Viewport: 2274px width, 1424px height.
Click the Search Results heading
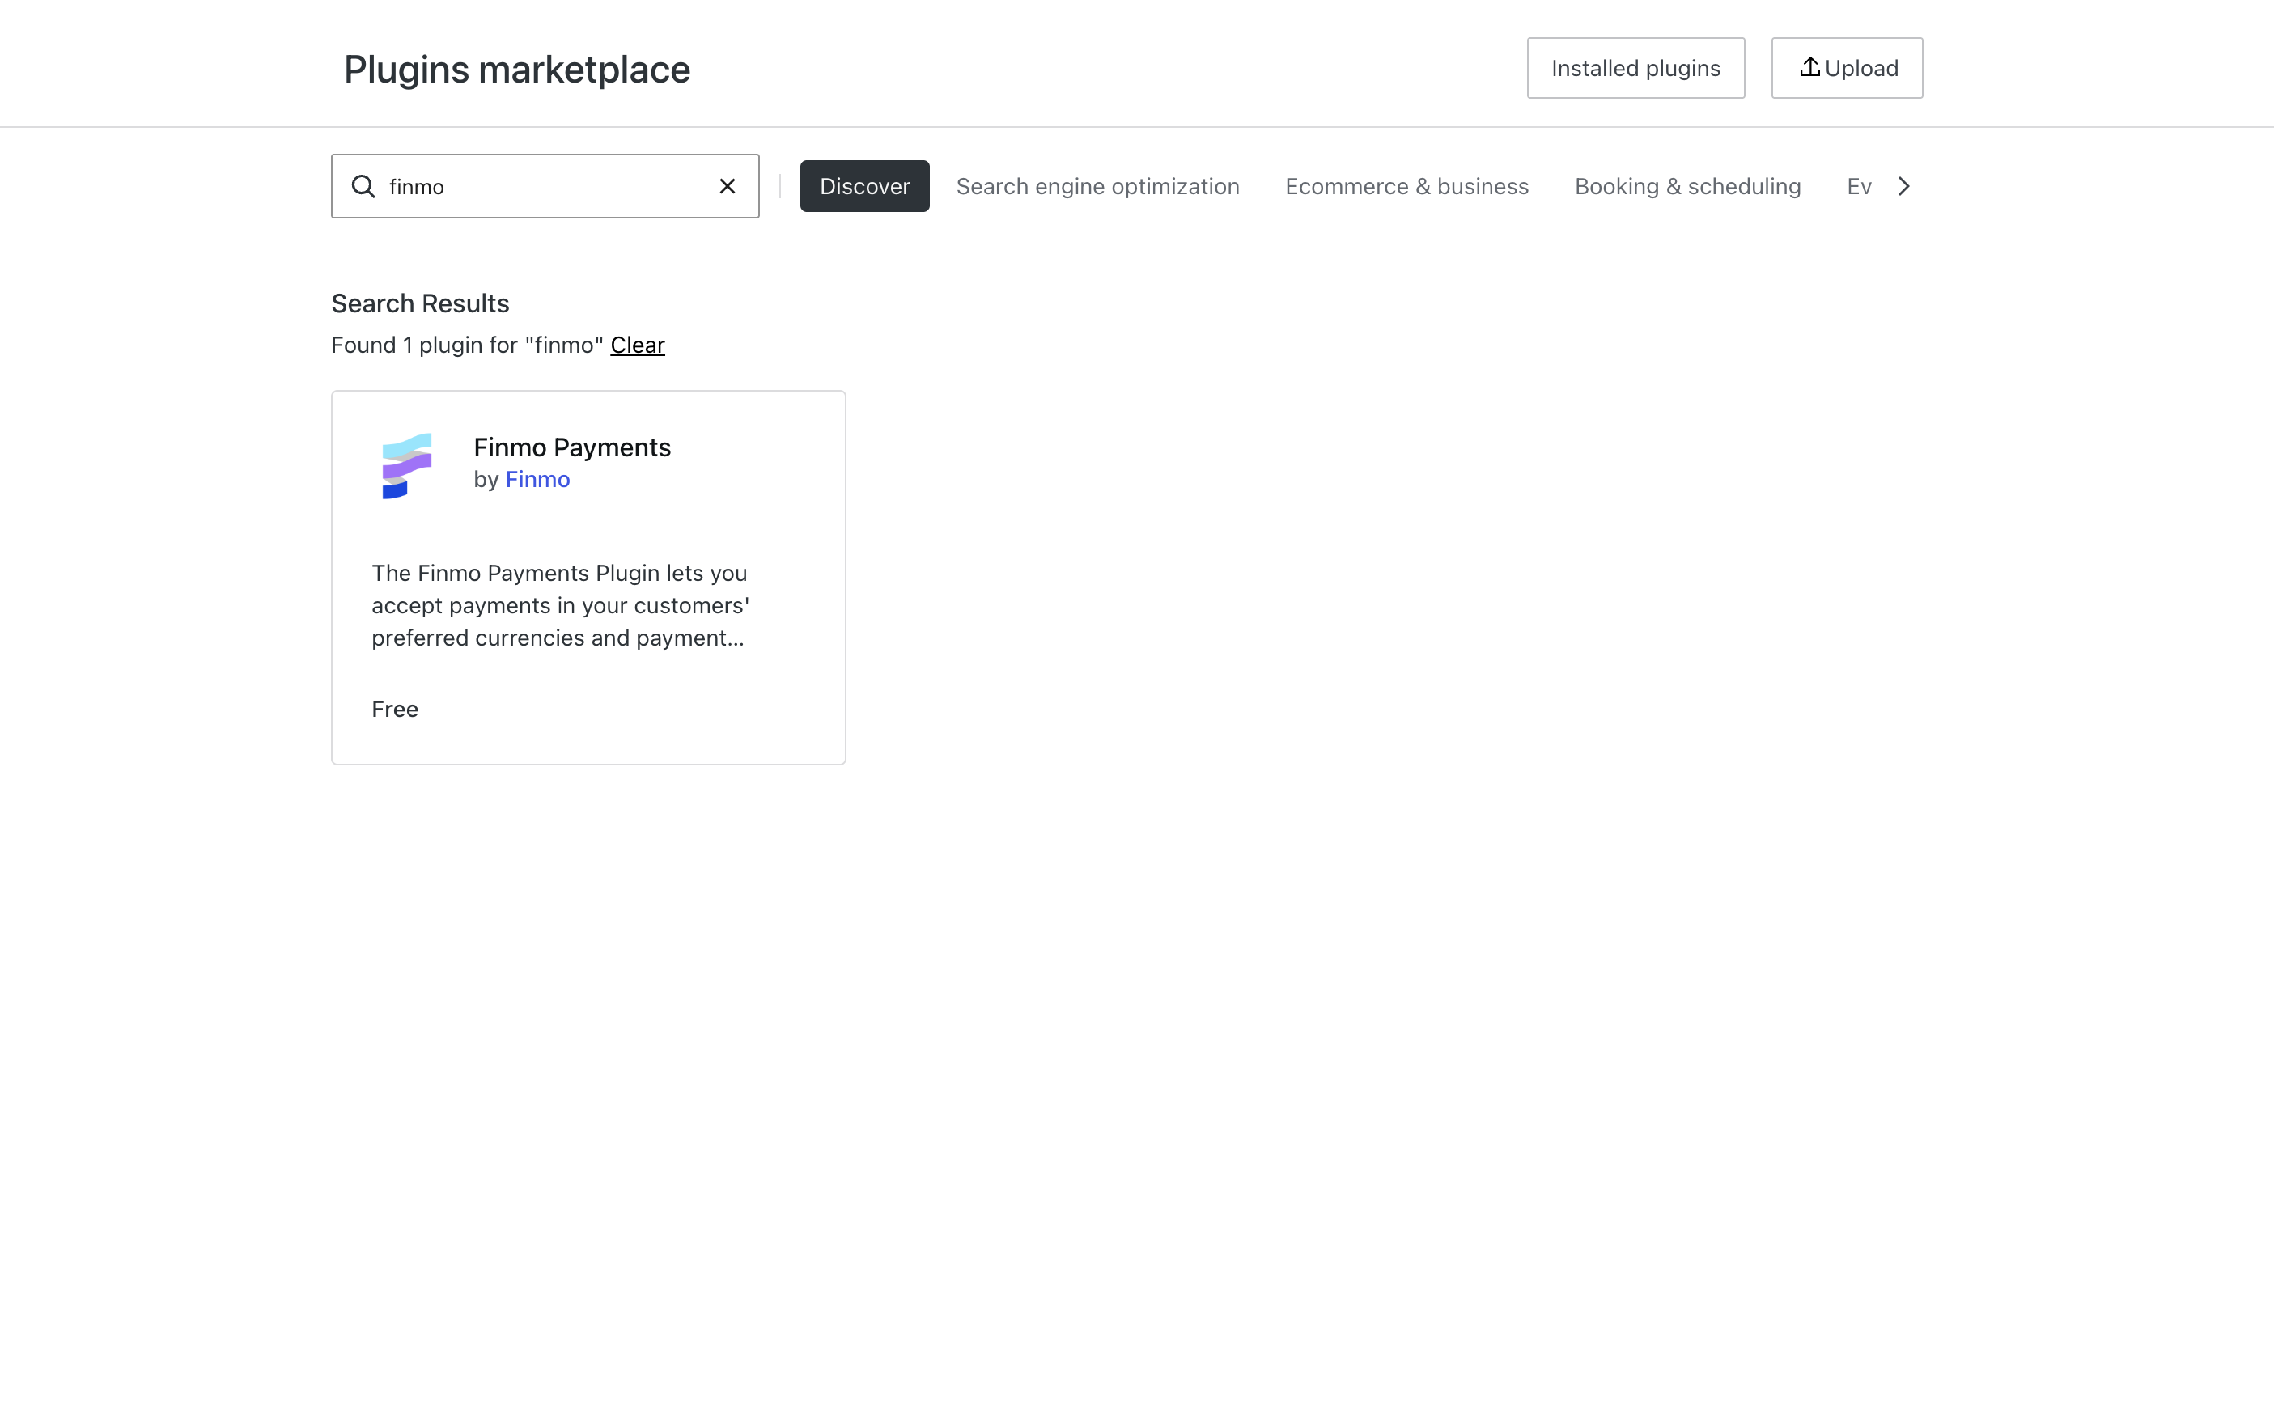pos(420,303)
